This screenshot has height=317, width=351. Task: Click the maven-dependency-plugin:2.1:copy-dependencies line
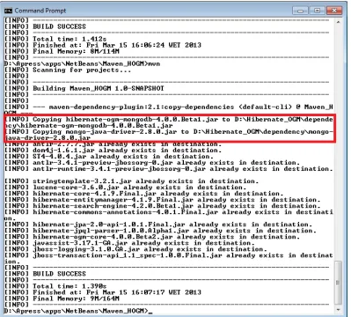[169, 110]
